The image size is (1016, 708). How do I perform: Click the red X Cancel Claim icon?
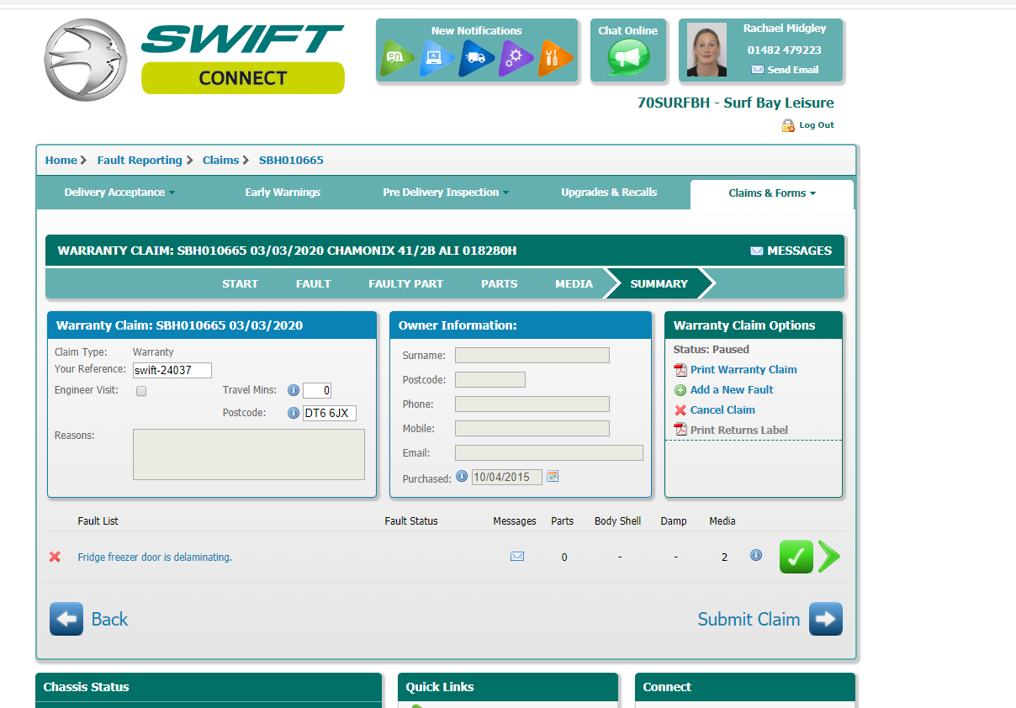pos(680,410)
